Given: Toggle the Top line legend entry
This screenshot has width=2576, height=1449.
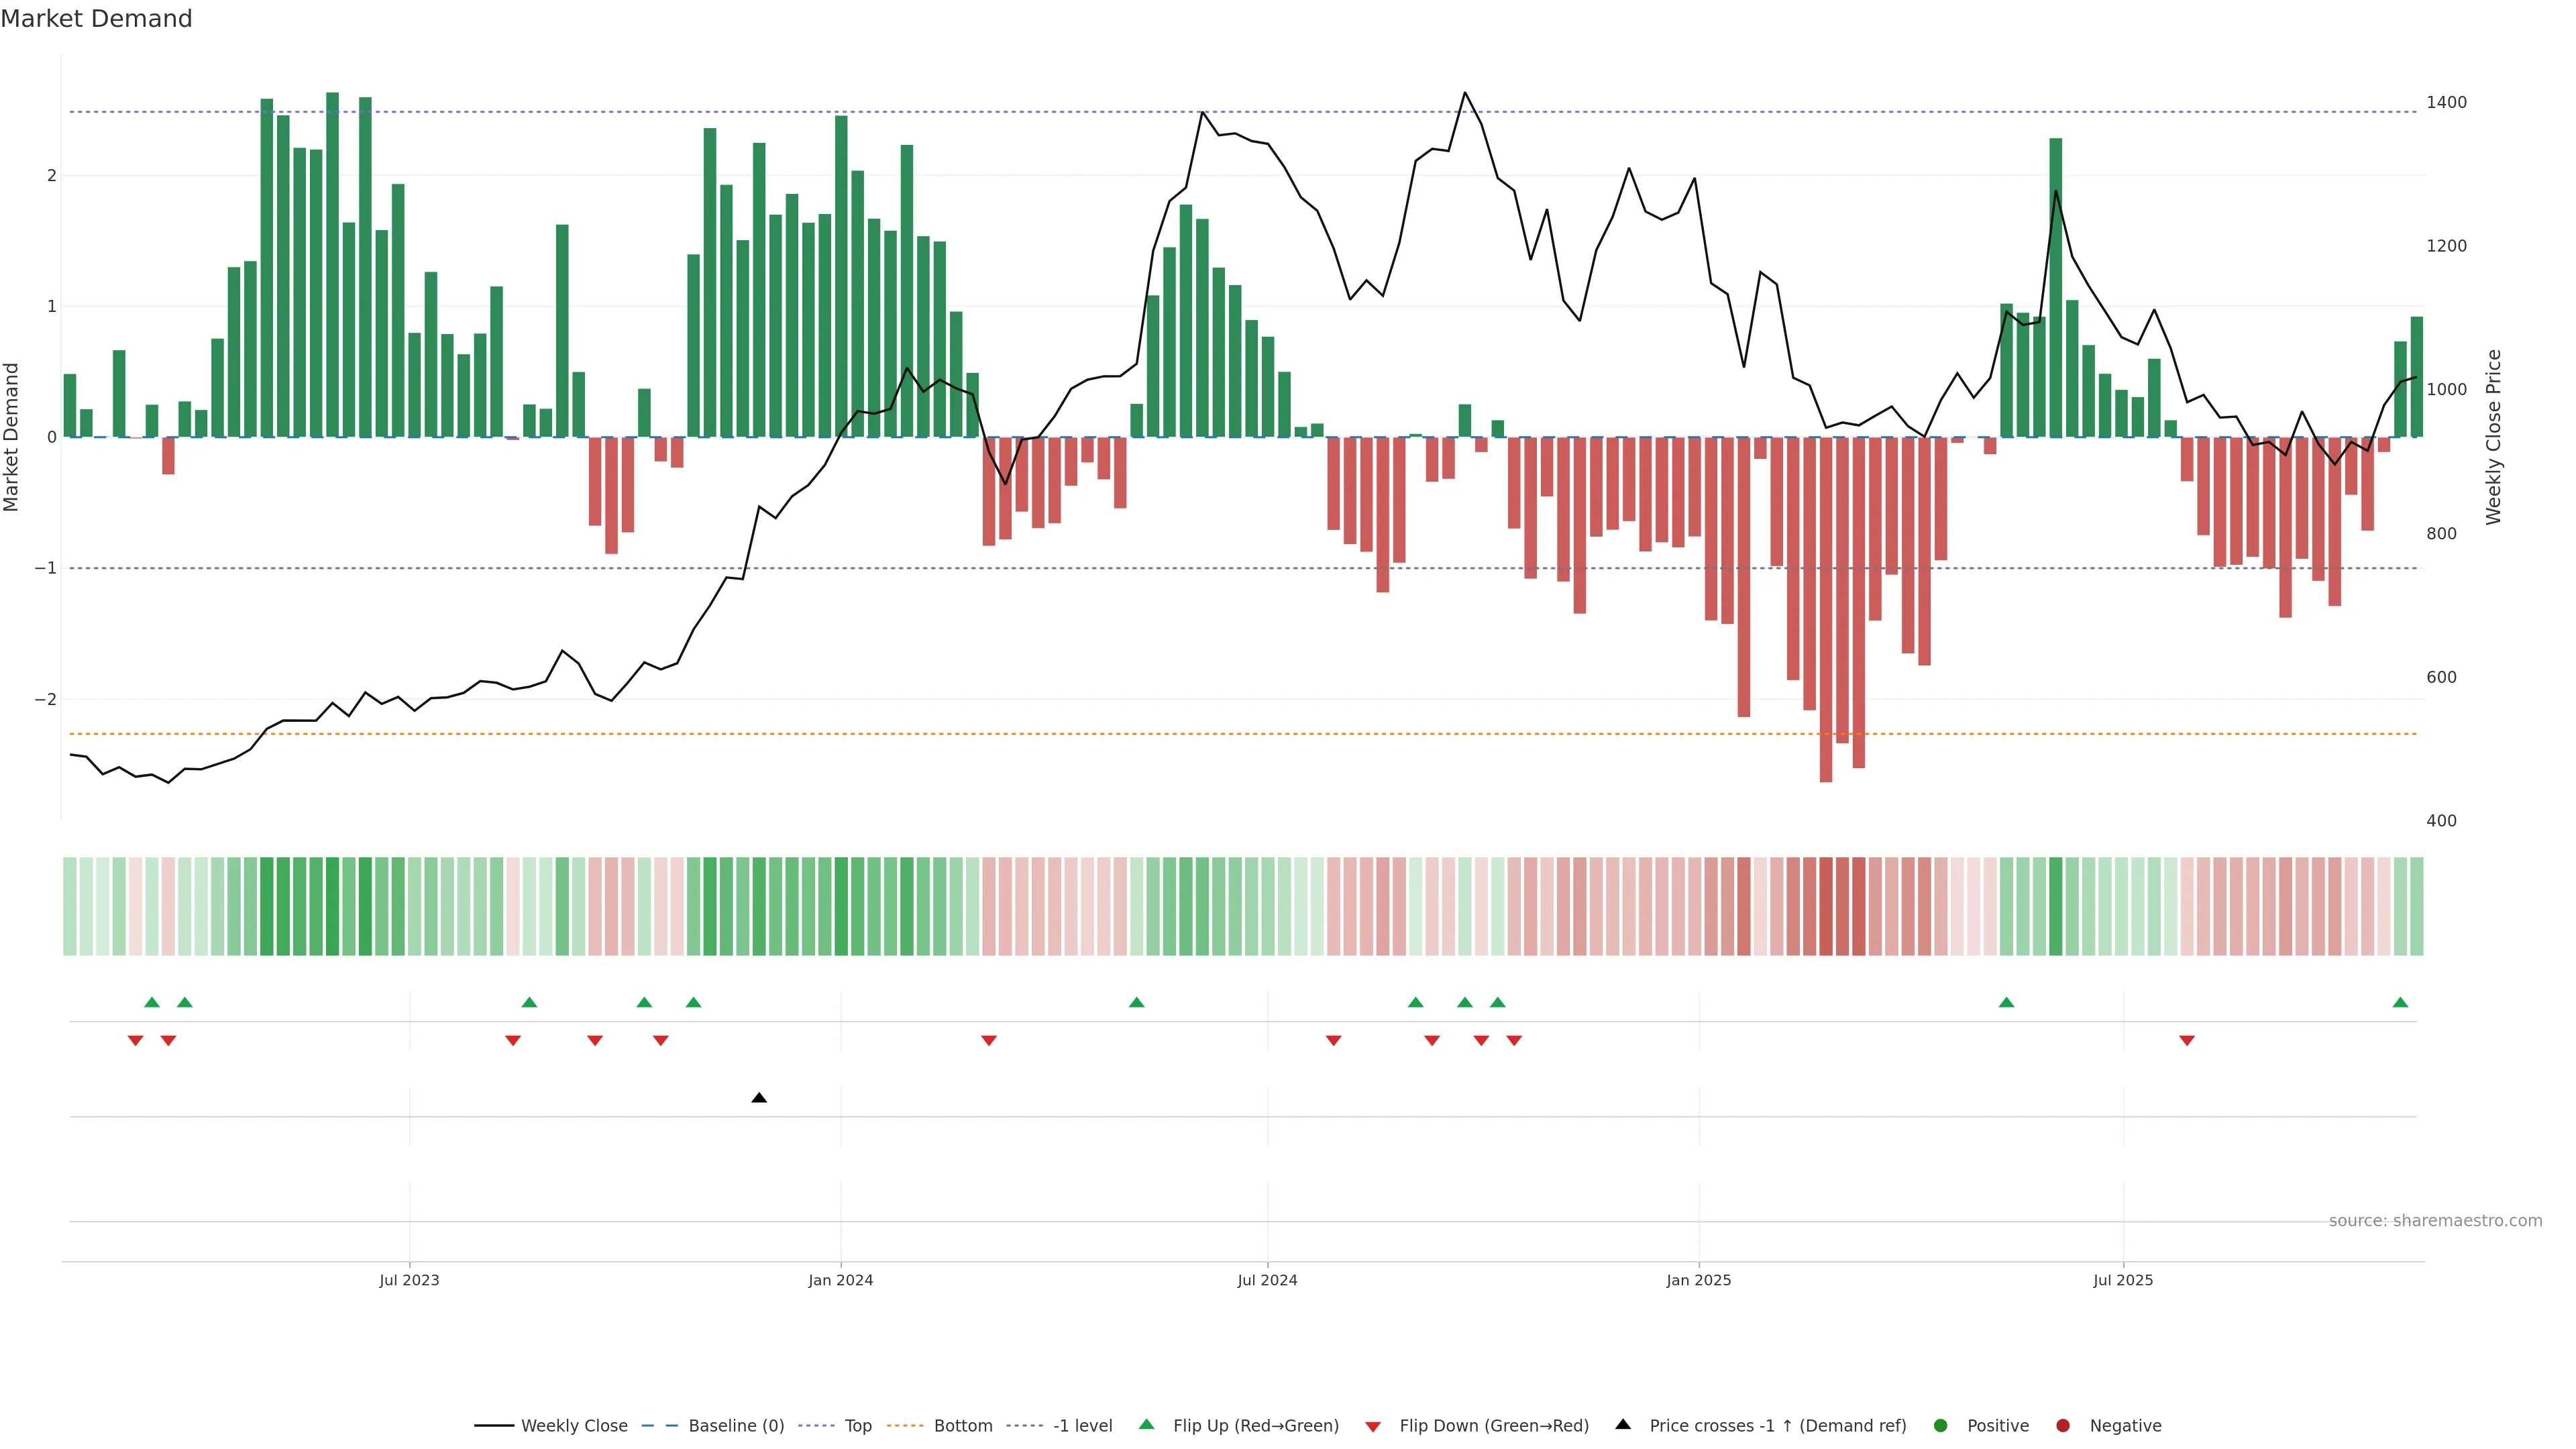Looking at the screenshot, I should click(x=857, y=1425).
